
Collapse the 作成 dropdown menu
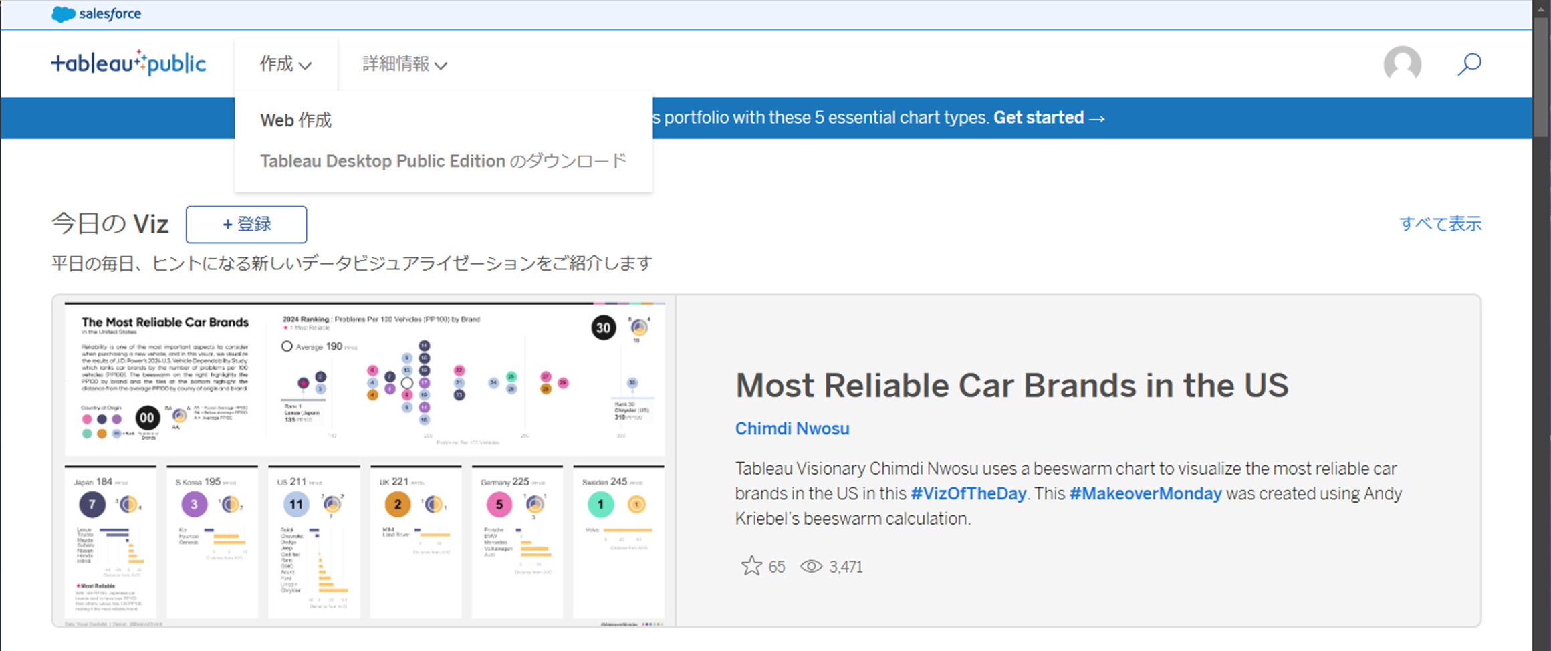285,64
